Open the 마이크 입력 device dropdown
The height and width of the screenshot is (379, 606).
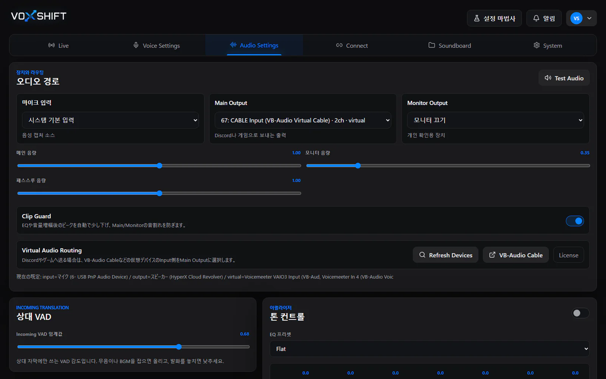coord(110,120)
